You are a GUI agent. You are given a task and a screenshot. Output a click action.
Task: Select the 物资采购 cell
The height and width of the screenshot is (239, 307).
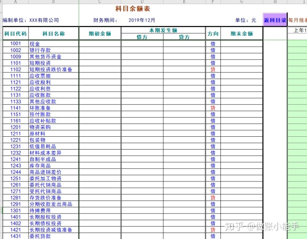click(x=53, y=127)
